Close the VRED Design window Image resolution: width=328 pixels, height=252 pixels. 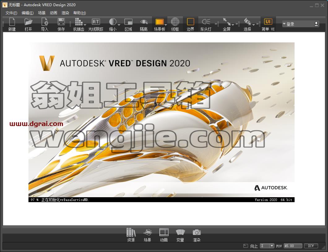pos(322,6)
